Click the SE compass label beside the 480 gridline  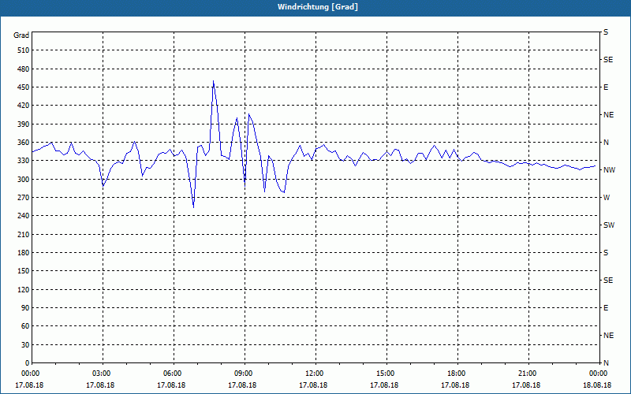tap(608, 60)
